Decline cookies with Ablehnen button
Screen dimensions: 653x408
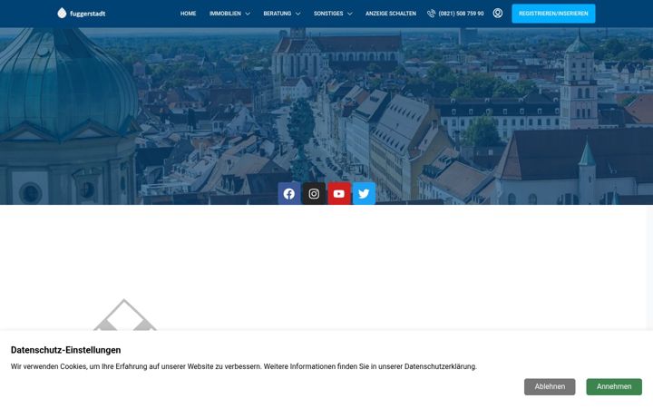click(550, 387)
